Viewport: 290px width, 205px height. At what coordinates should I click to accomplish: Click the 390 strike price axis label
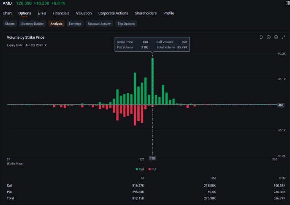275,159
